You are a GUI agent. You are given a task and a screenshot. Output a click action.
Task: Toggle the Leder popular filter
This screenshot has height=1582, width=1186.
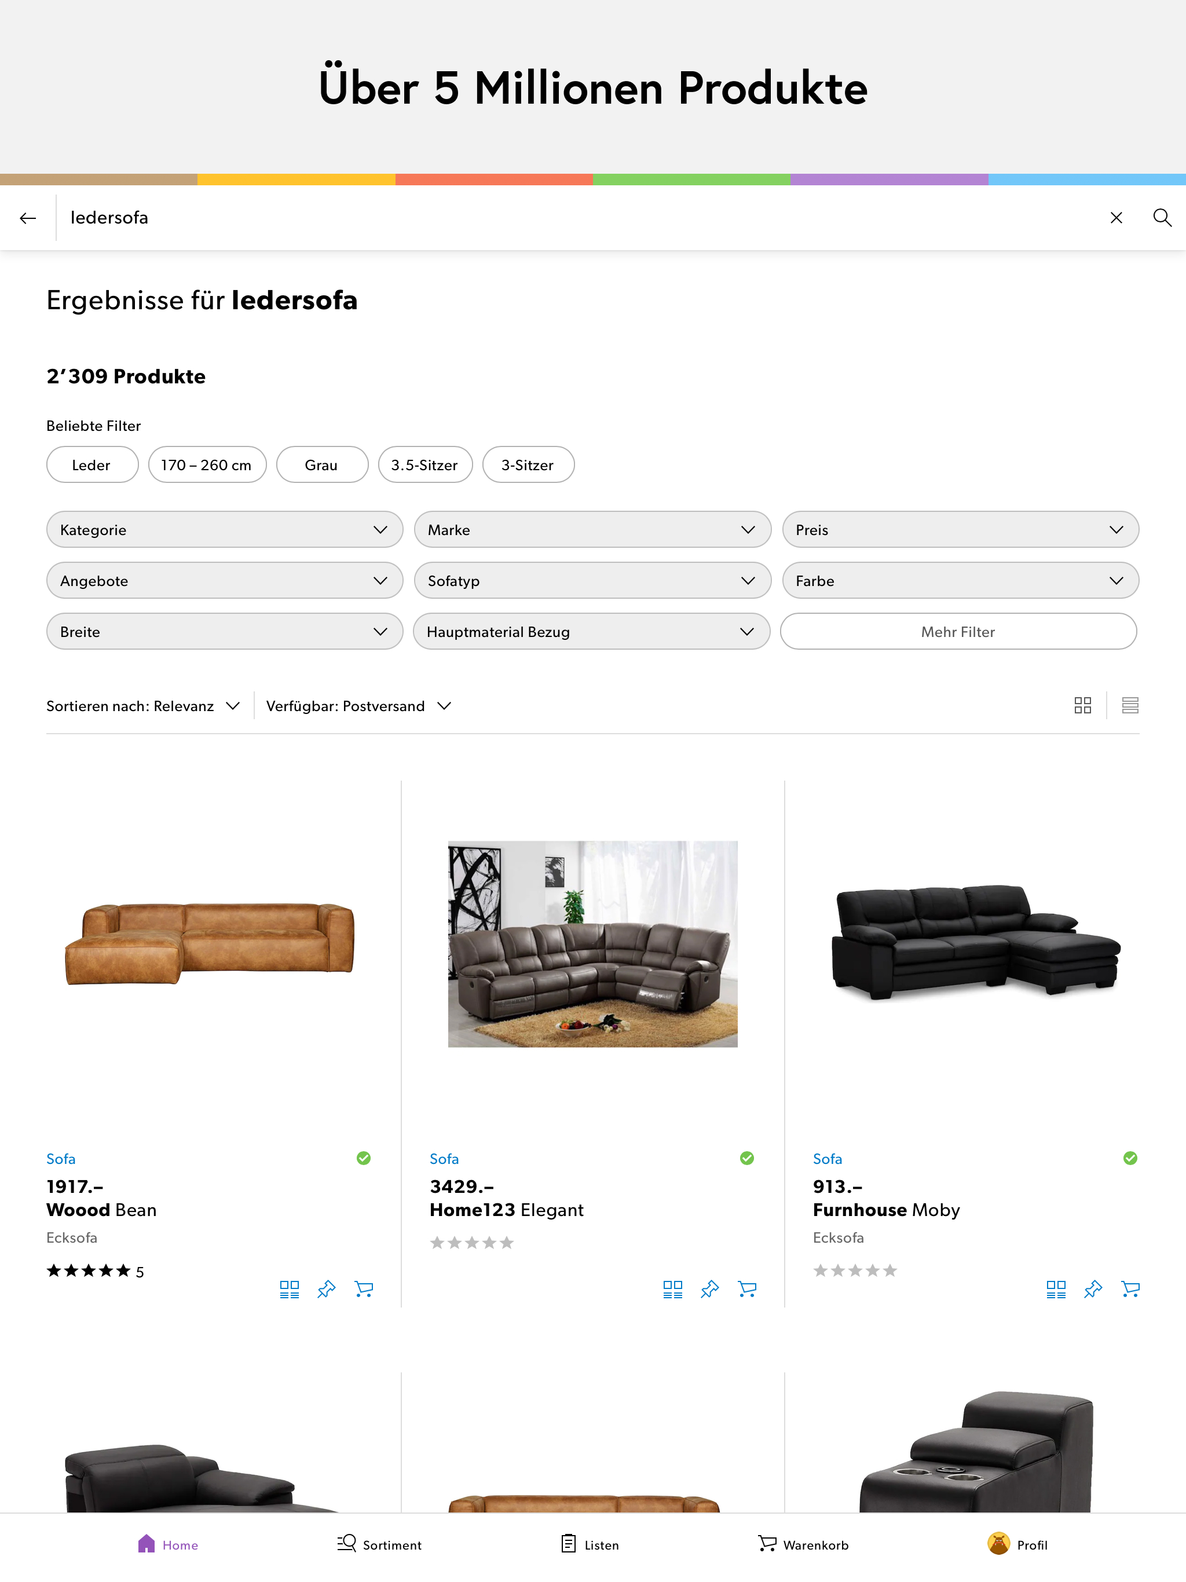[x=91, y=465]
